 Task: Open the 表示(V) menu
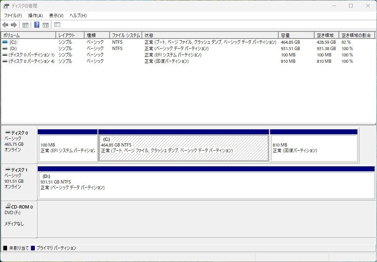coord(56,16)
